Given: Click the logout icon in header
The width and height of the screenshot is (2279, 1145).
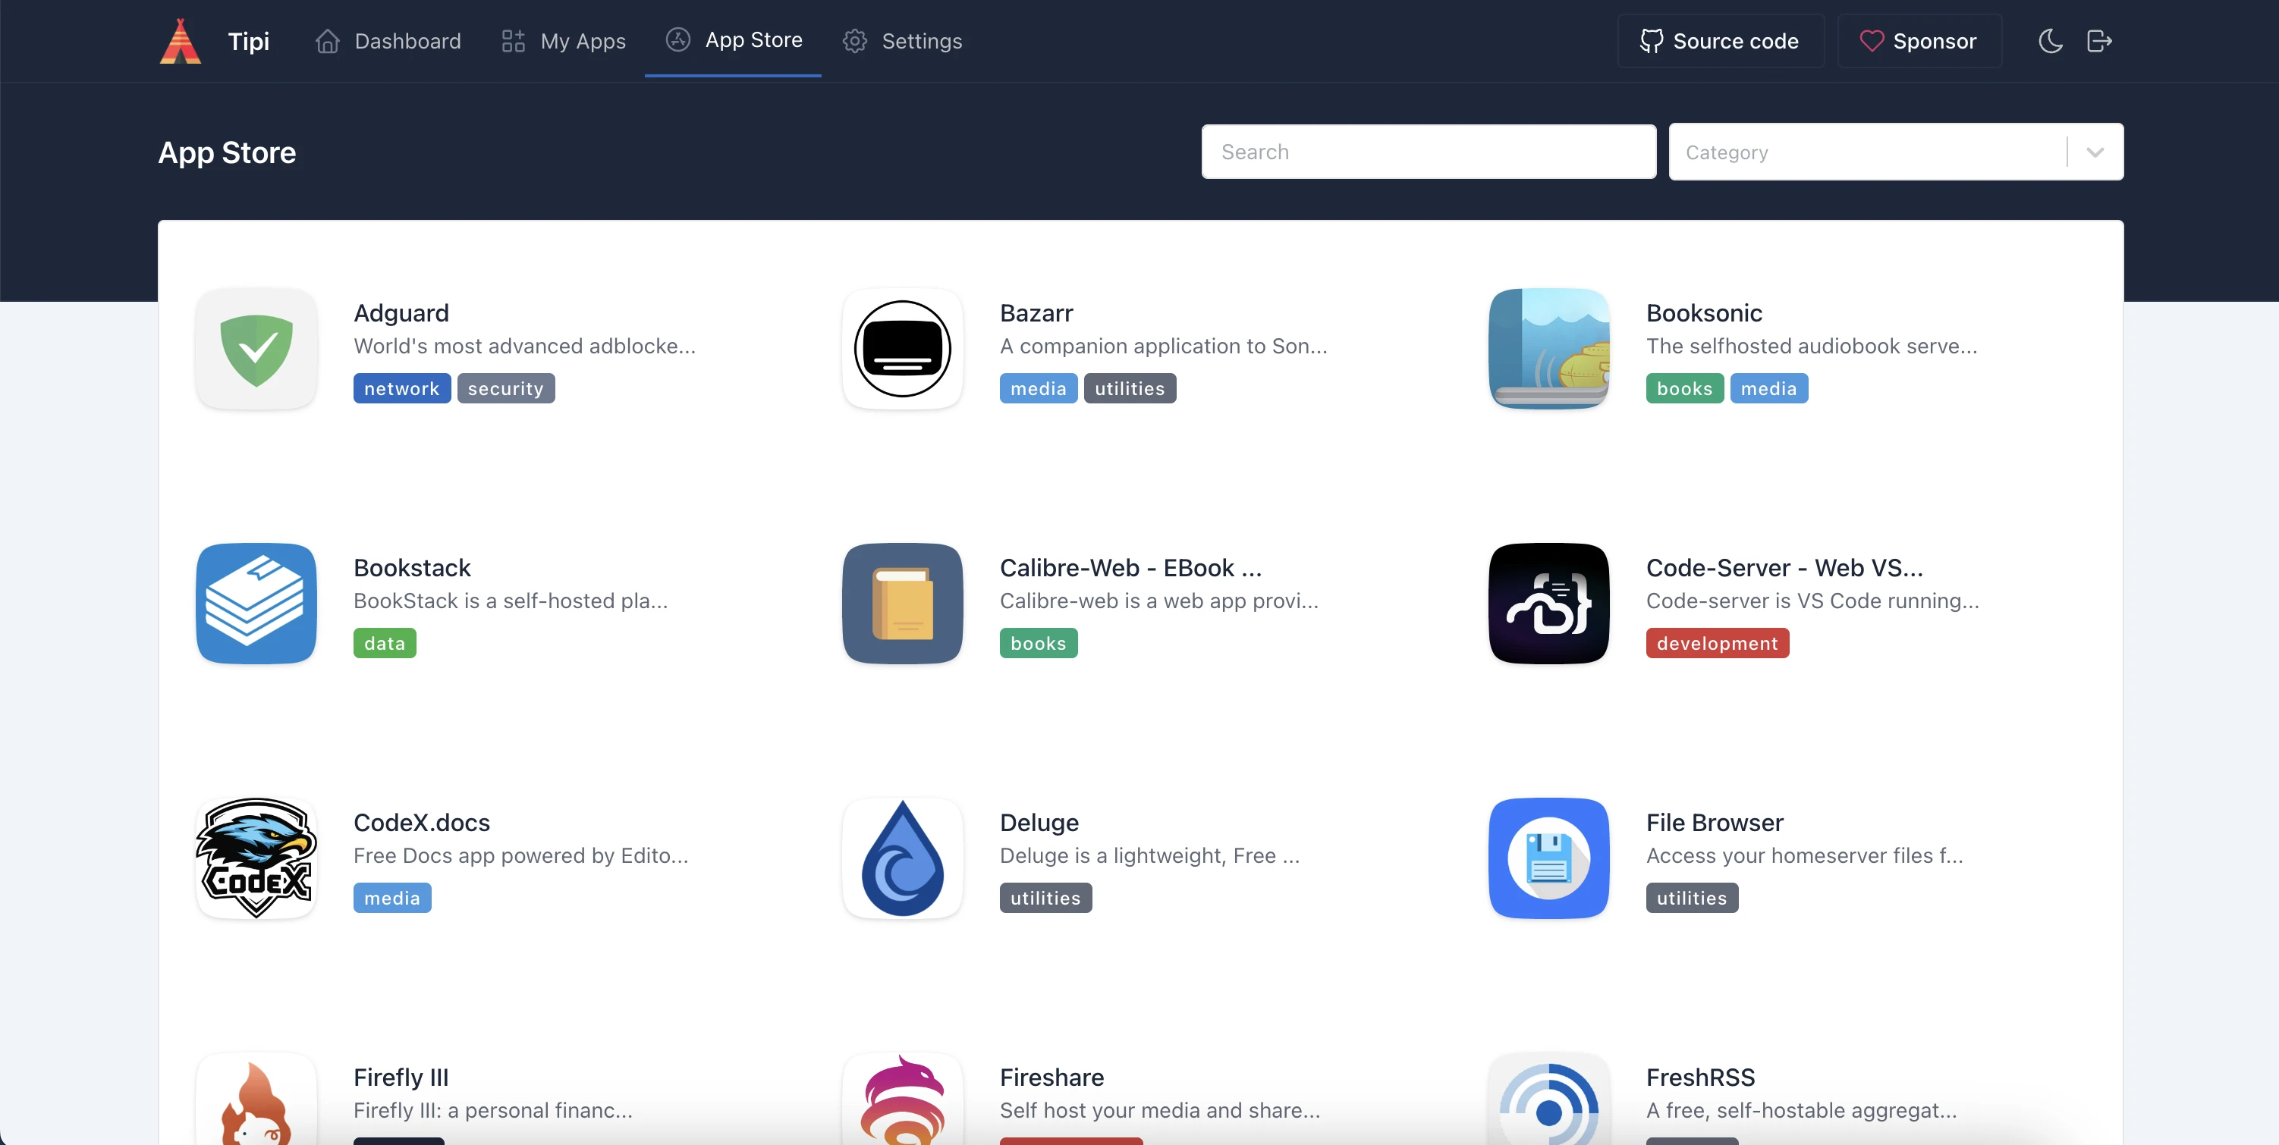Looking at the screenshot, I should 2098,42.
